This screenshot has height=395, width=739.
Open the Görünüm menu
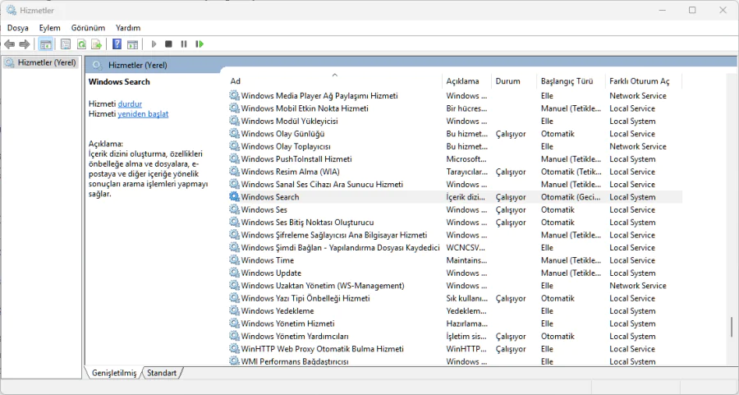[88, 28]
